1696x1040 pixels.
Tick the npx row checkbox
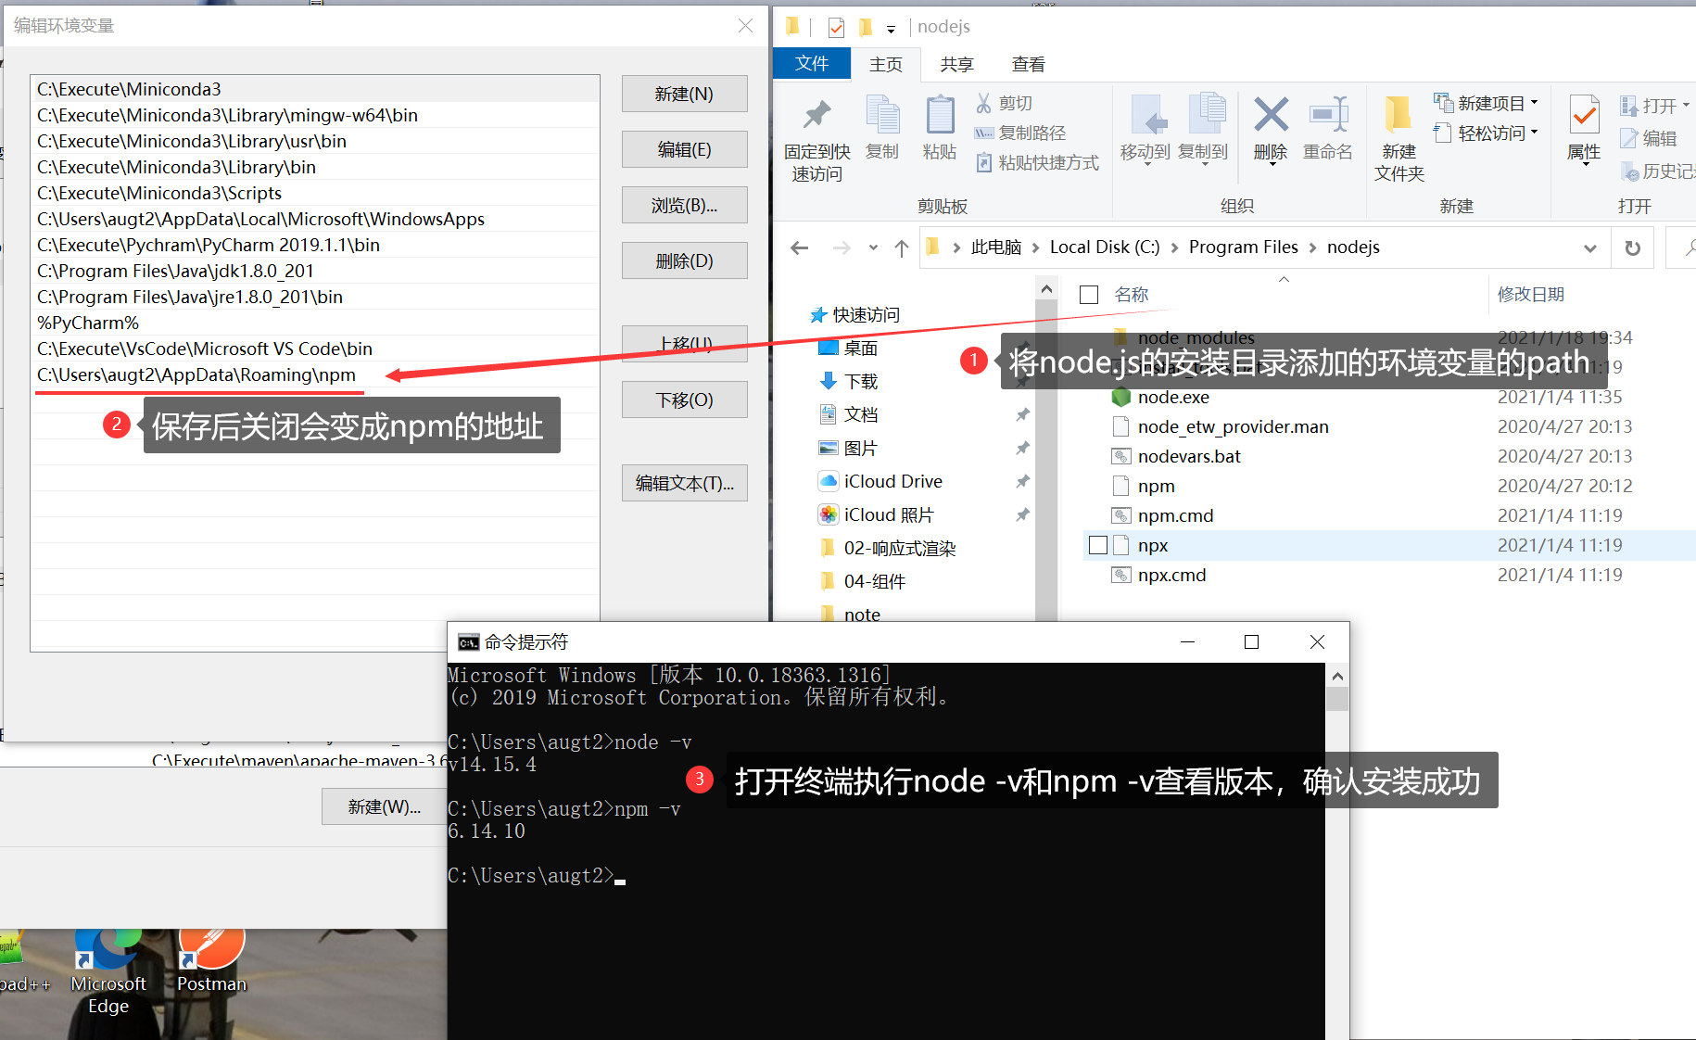click(x=1097, y=545)
